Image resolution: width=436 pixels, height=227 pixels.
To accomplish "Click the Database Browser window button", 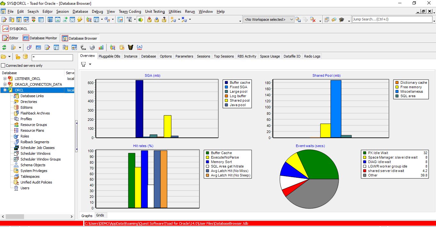I will (80, 38).
